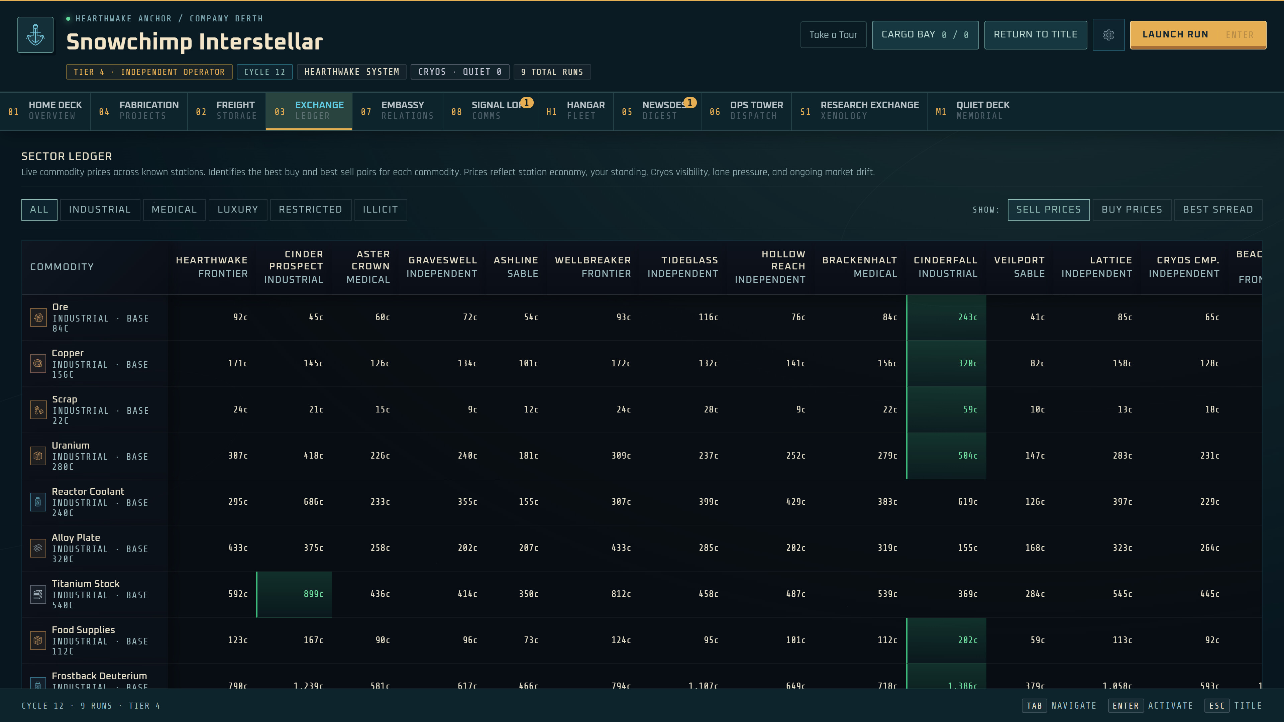Show Buy Prices view
Screen dimensions: 1284x722
click(1132, 210)
